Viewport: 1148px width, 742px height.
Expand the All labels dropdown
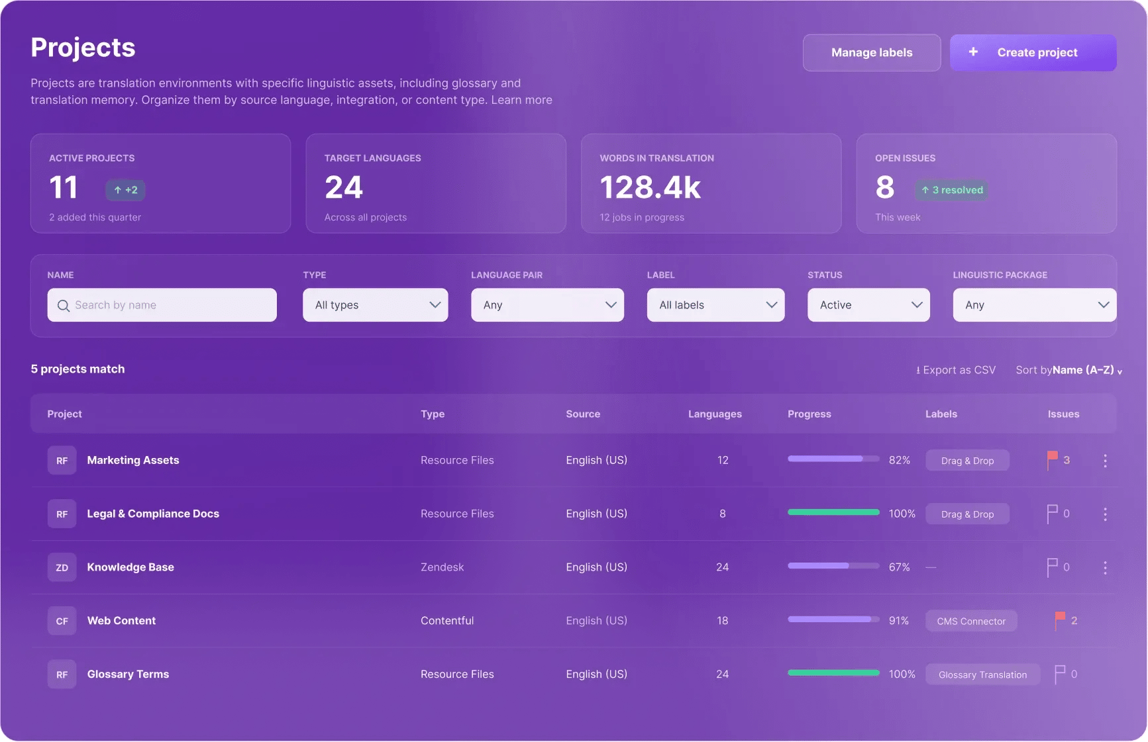715,305
